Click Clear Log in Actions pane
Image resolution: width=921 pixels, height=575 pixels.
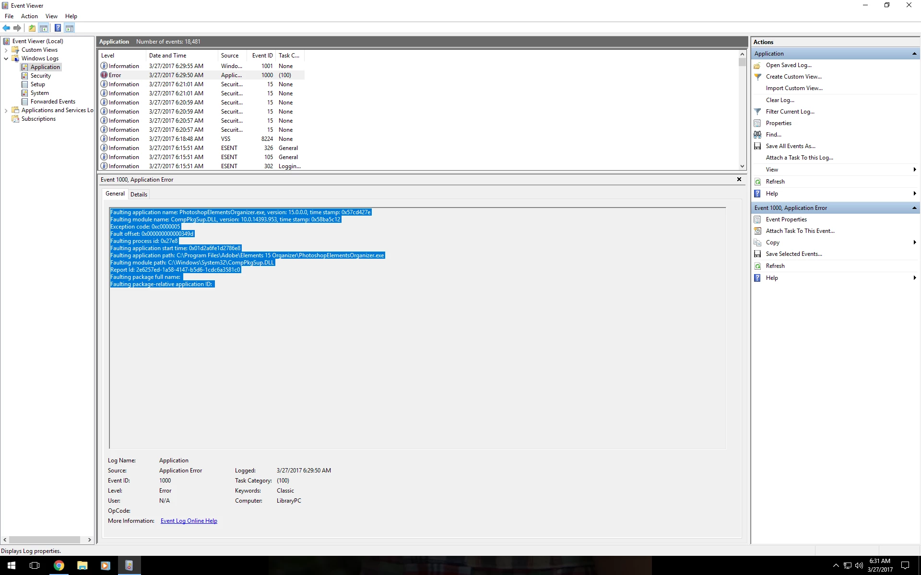click(x=779, y=100)
